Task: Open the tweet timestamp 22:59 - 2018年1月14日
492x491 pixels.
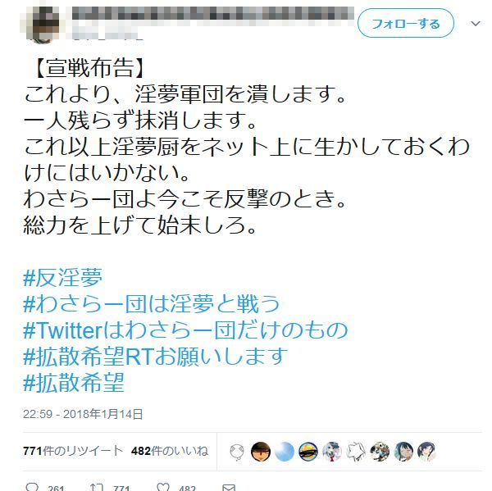Action: click(83, 414)
